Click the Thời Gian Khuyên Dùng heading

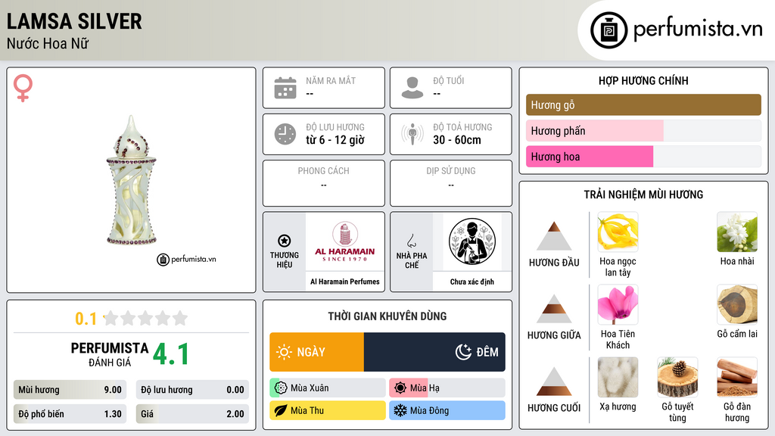387,316
